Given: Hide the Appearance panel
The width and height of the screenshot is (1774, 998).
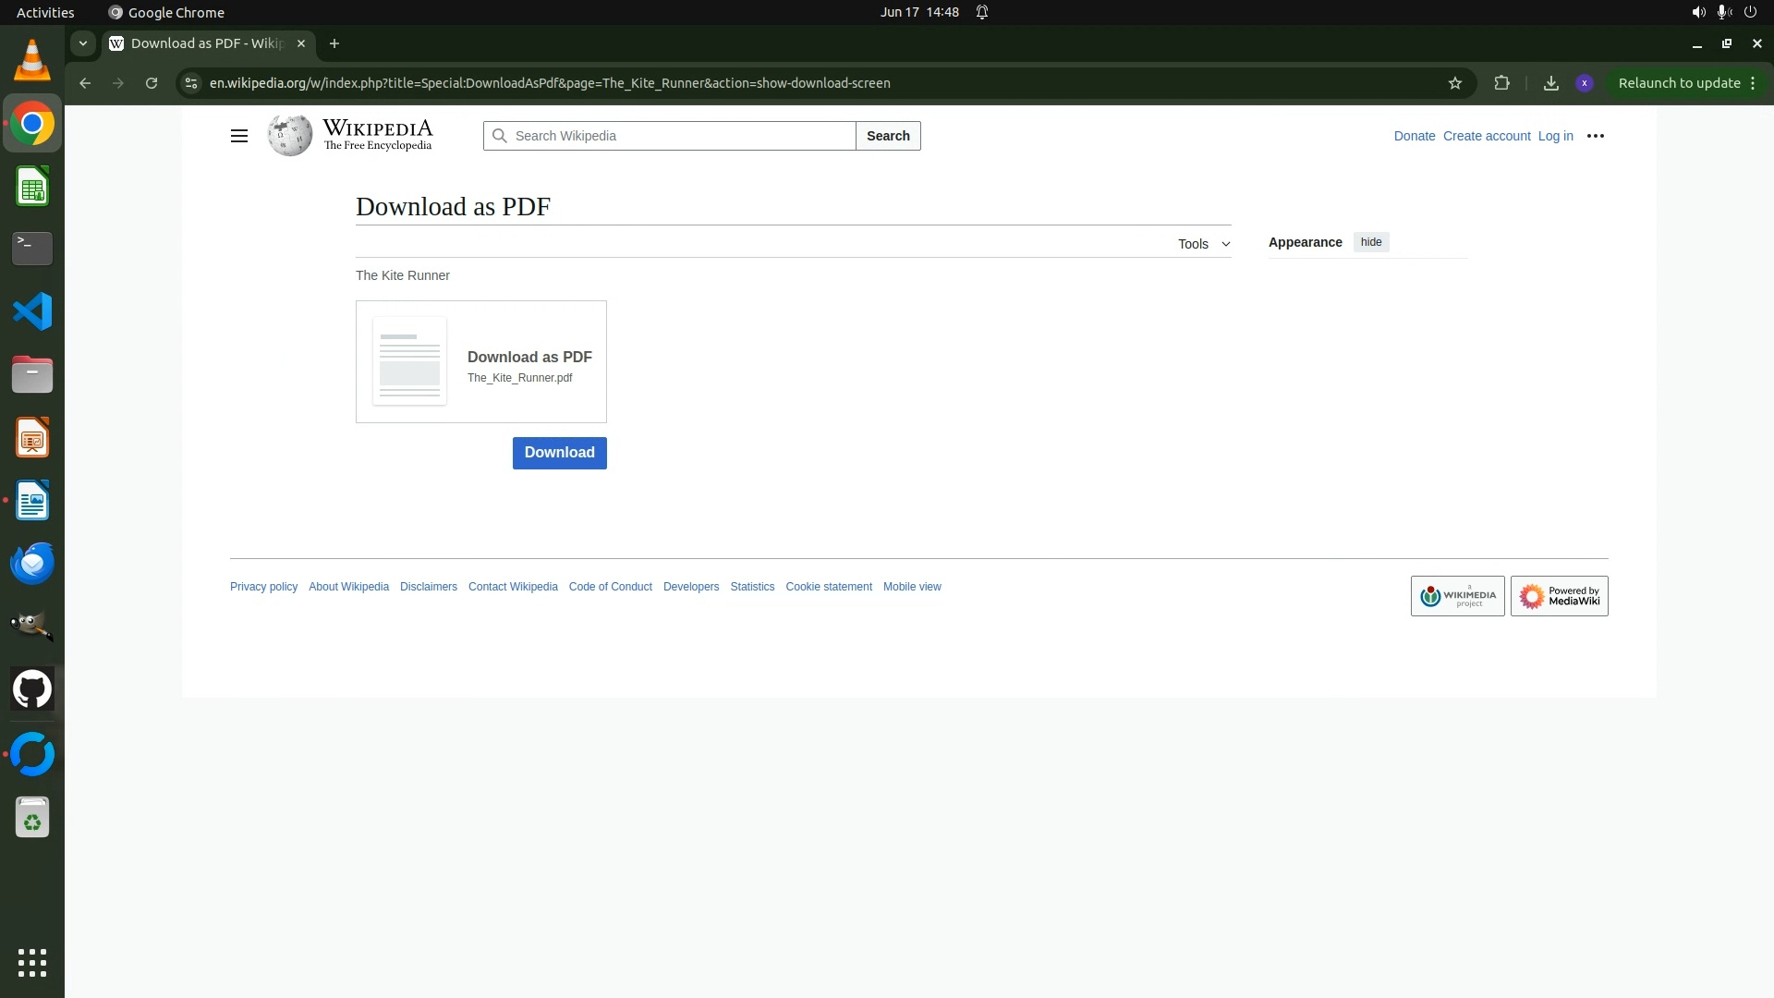Looking at the screenshot, I should [x=1370, y=242].
